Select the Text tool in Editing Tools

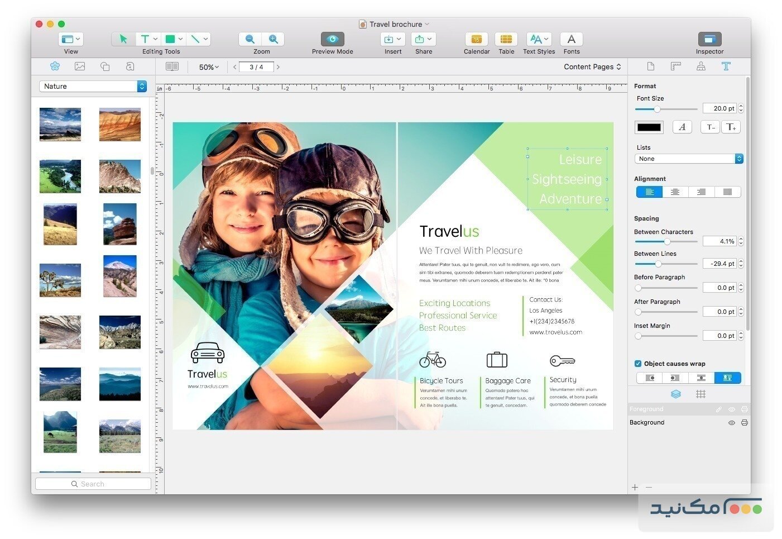point(144,39)
